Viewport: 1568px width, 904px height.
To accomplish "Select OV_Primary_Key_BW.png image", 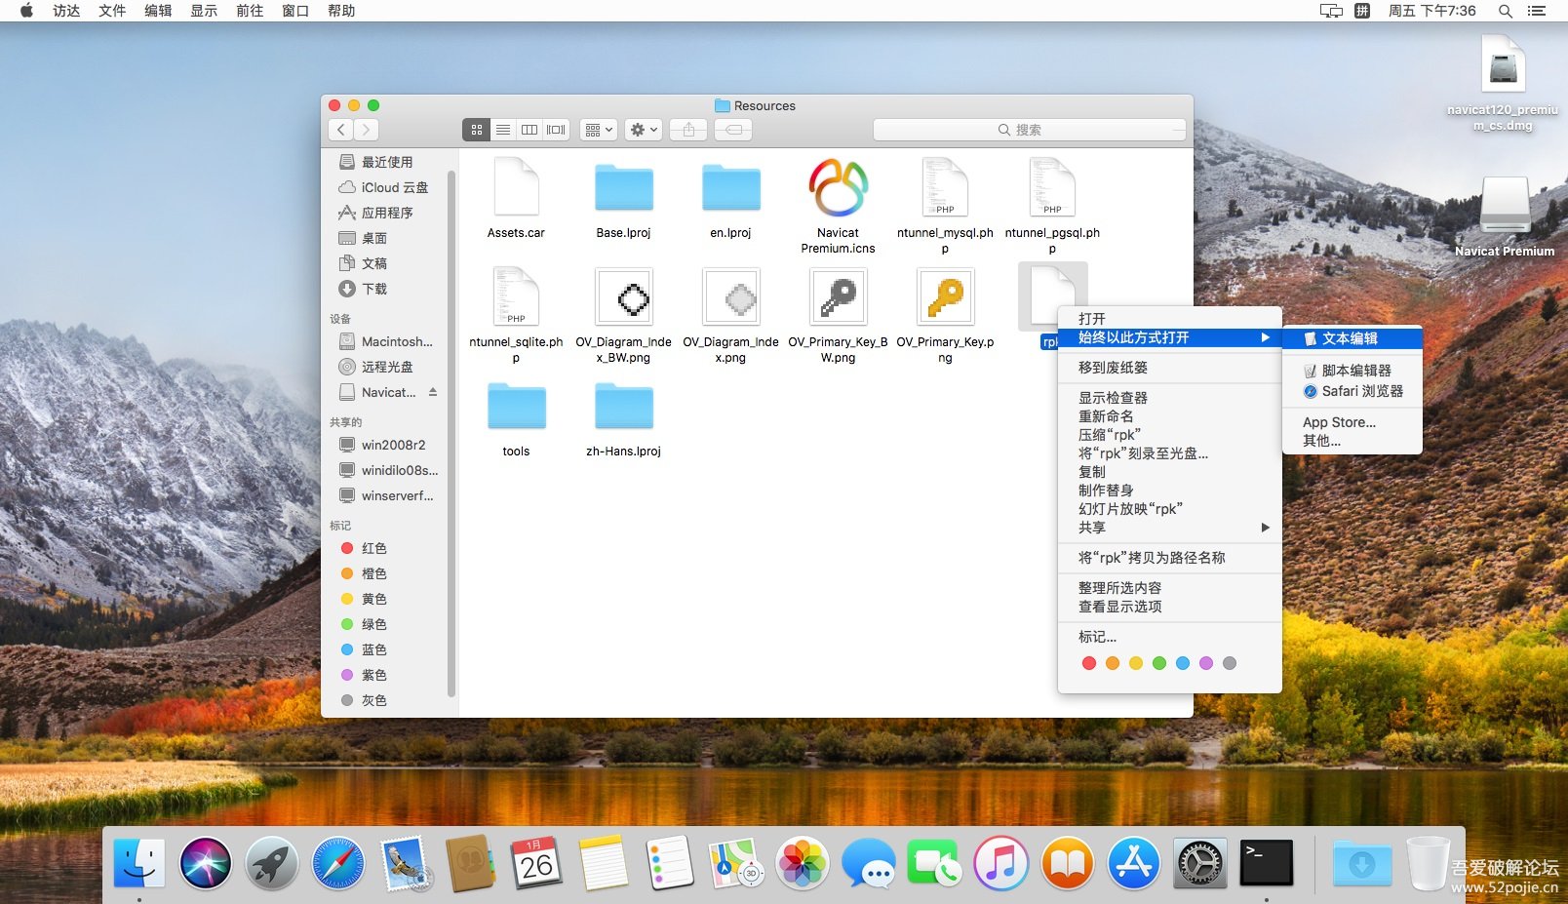I will [839, 297].
